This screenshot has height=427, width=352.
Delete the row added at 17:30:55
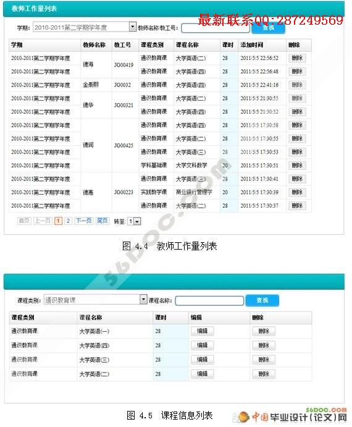(x=297, y=138)
